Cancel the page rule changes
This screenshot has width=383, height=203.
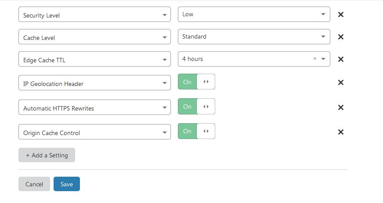(x=34, y=184)
